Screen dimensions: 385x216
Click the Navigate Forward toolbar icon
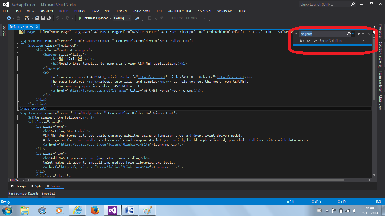tap(19, 18)
